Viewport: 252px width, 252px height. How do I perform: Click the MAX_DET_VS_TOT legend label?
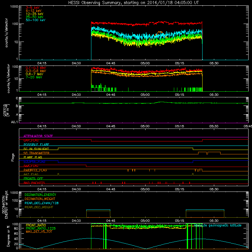pos(39,232)
